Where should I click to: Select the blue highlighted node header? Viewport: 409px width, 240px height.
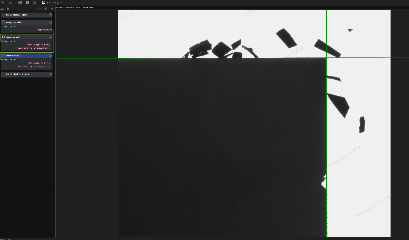click(x=26, y=56)
